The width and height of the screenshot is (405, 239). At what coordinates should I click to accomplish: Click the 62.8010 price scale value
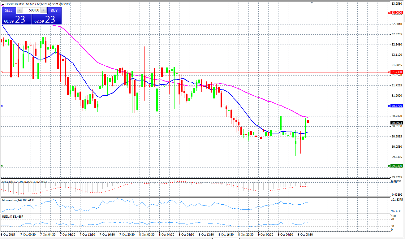397,24
